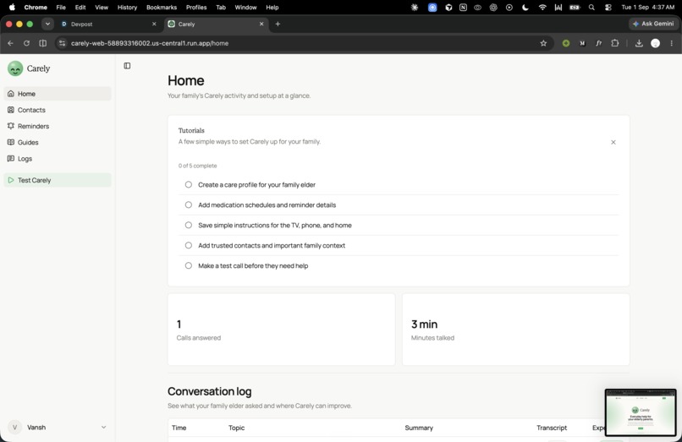This screenshot has height=442, width=682.
Task: Open Chrome profile avatar
Action: (656, 43)
